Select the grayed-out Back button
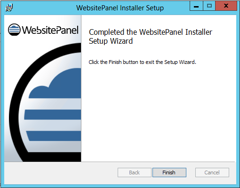240x188 pixels. pyautogui.click(x=135, y=172)
